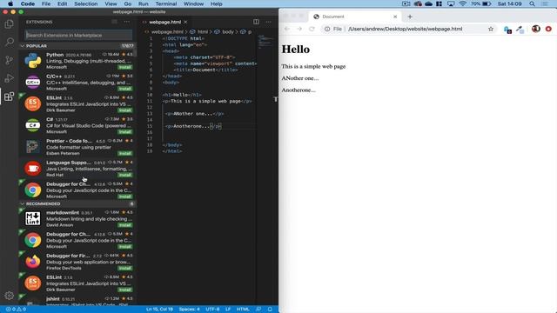Screen dimensions: 557x313
Task: Install the C# extension
Action: click(x=125, y=132)
